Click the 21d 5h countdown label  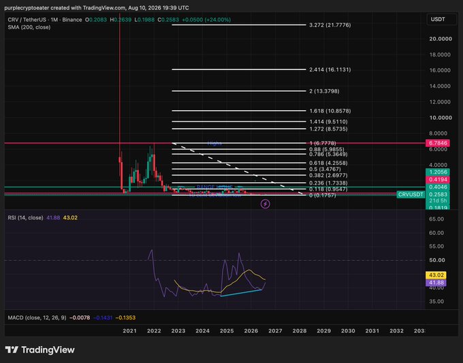click(x=438, y=201)
